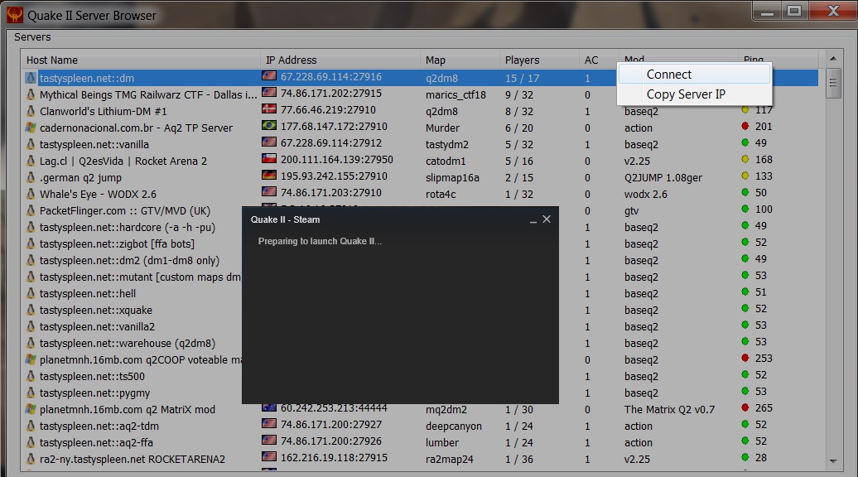
Task: Click the Quake II app icon in title bar
Action: click(15, 15)
